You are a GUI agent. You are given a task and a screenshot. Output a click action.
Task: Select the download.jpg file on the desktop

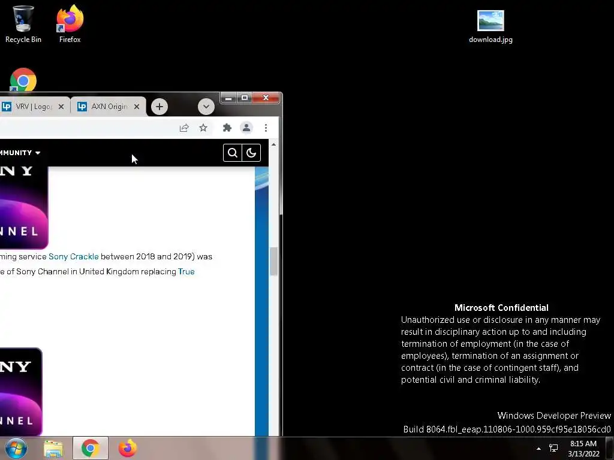pyautogui.click(x=490, y=26)
